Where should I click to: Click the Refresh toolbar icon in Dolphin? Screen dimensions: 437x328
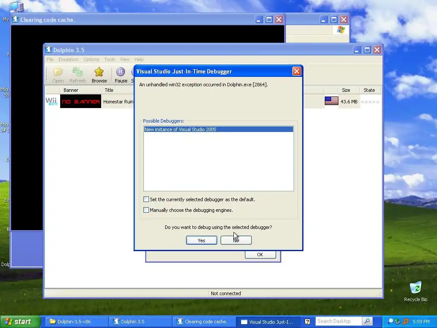click(78, 75)
